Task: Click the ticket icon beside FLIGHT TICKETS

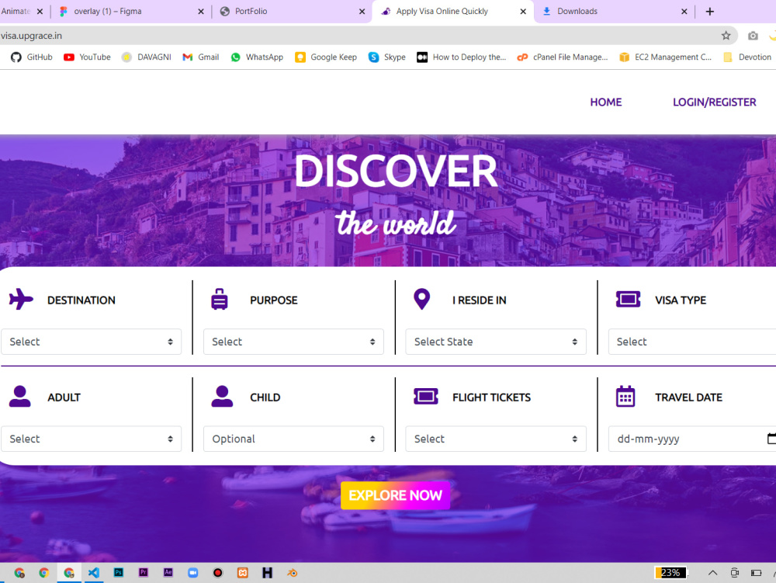Action: 425,397
